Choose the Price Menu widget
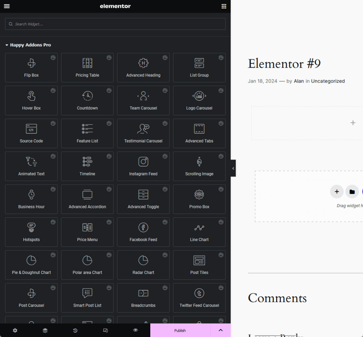363x337 pixels. [87, 232]
